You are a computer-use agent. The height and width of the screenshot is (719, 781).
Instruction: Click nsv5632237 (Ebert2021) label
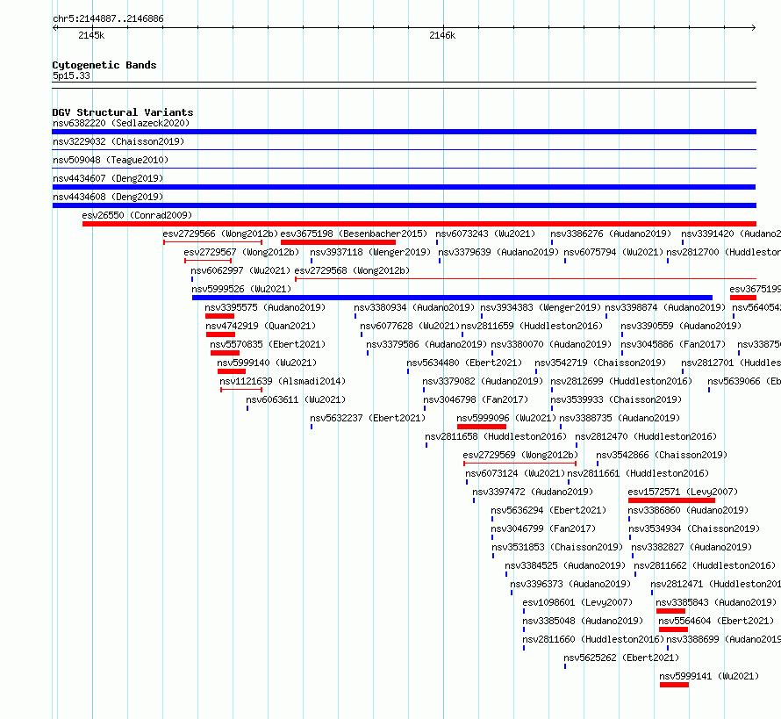click(368, 418)
